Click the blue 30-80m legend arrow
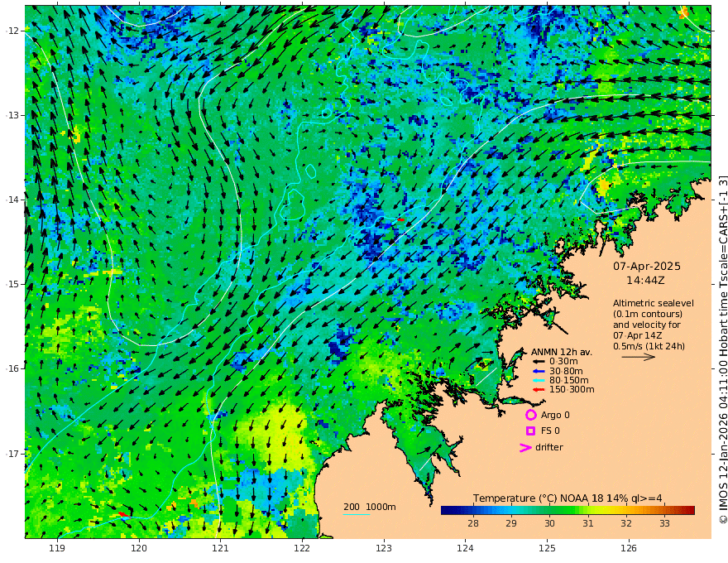The width and height of the screenshot is (728, 563). (x=538, y=371)
